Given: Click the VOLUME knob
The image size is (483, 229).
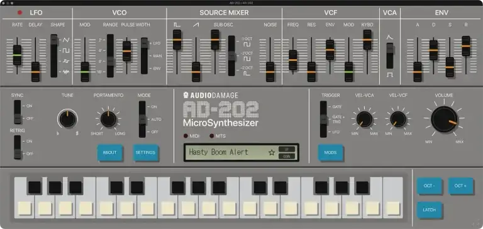Looking at the screenshot, I should tap(444, 120).
